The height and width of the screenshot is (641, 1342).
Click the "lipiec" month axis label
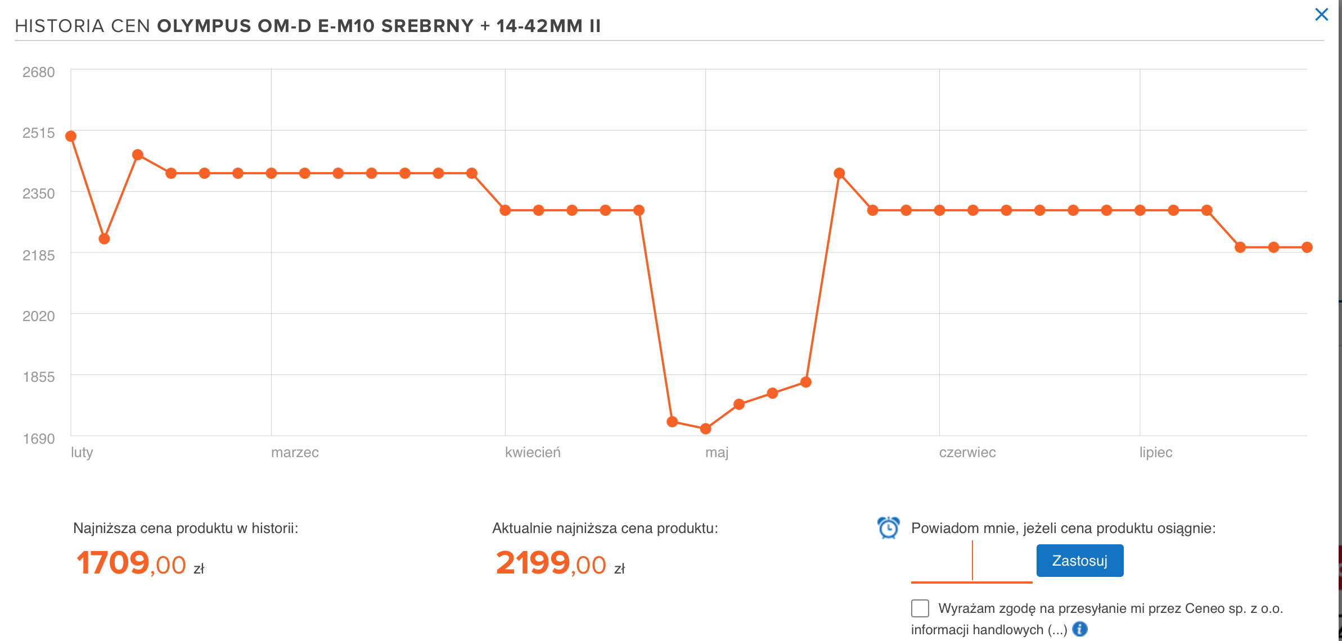pyautogui.click(x=1156, y=453)
